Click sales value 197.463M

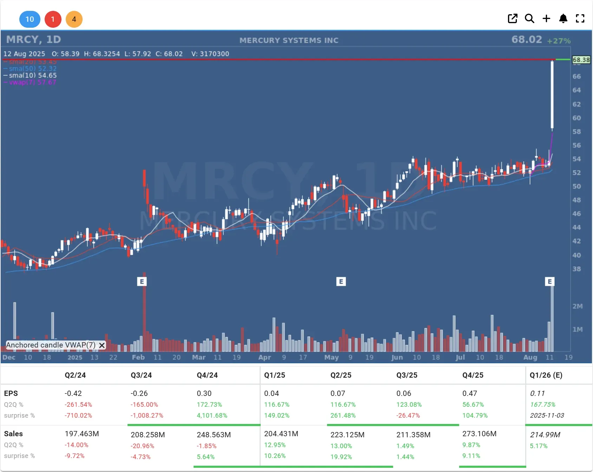(x=82, y=434)
